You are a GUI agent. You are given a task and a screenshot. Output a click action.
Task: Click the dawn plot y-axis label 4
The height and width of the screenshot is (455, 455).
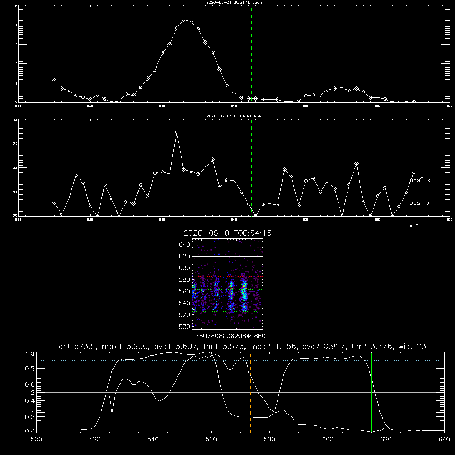[16, 25]
